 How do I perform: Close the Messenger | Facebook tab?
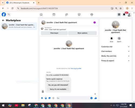click(34, 3)
